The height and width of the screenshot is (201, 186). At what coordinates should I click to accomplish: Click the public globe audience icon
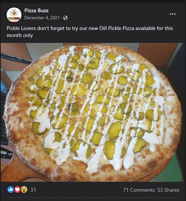click(x=65, y=18)
